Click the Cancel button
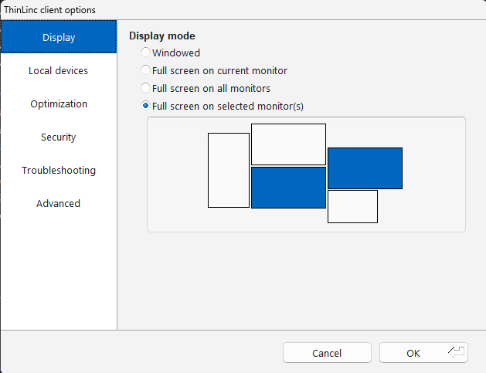The width and height of the screenshot is (486, 373). click(x=327, y=353)
